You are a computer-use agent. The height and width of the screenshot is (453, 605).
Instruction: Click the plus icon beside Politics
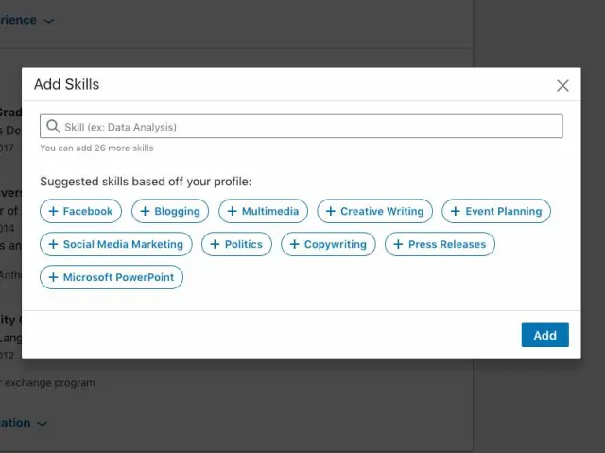tap(215, 244)
